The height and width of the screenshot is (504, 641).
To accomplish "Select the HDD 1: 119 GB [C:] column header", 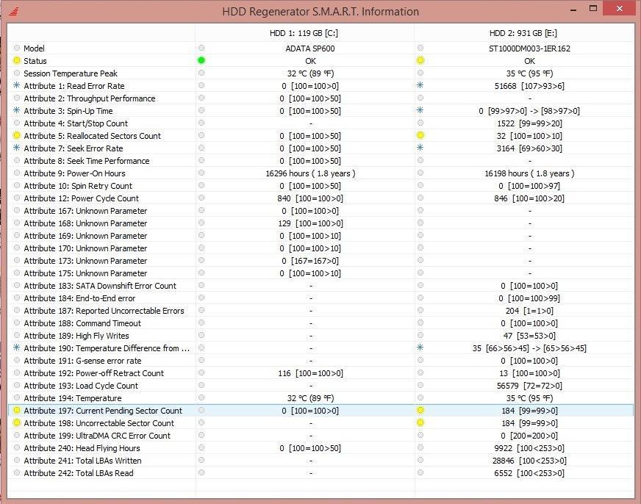I will pyautogui.click(x=304, y=33).
